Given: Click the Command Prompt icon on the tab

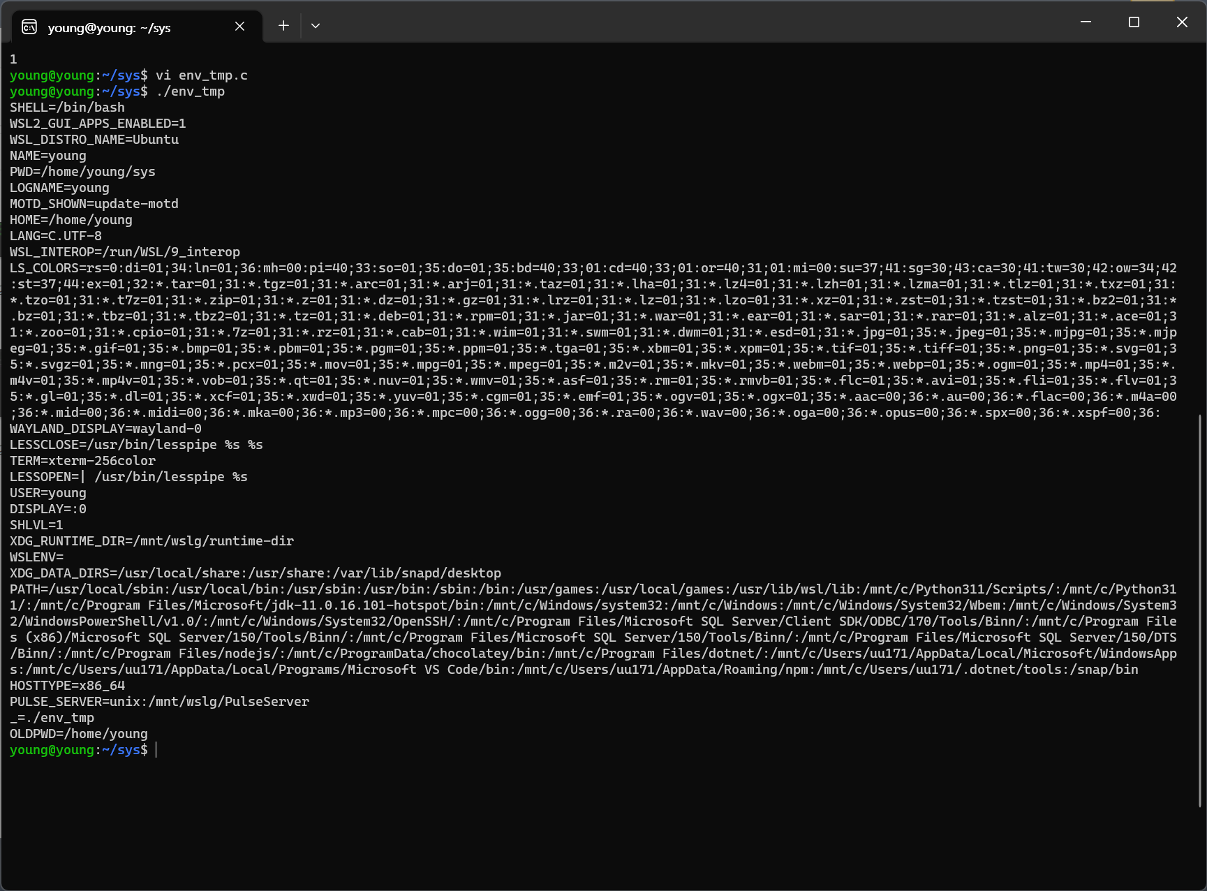Looking at the screenshot, I should tap(29, 27).
